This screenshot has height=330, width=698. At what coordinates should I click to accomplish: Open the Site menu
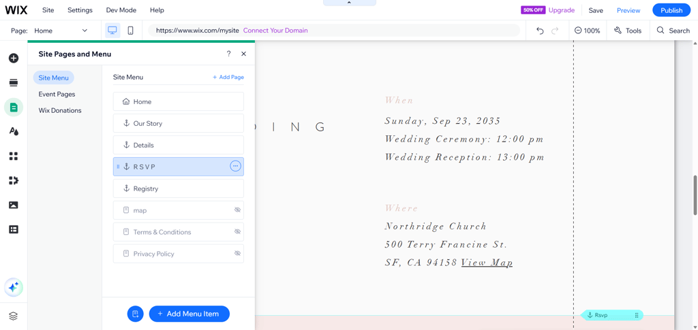(48, 10)
